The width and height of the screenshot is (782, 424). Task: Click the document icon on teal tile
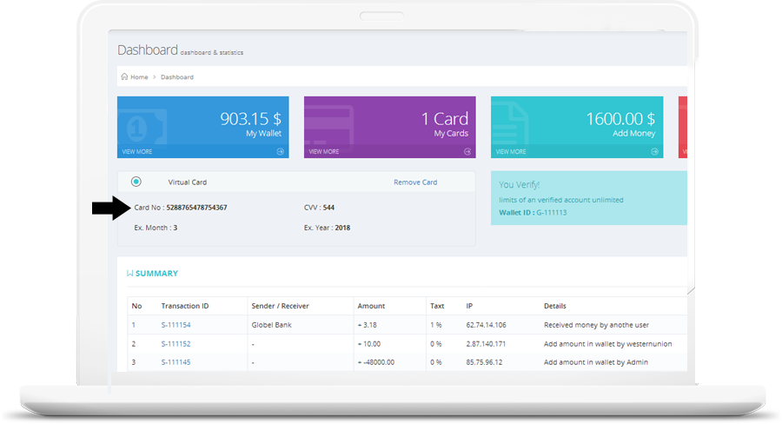(x=513, y=126)
